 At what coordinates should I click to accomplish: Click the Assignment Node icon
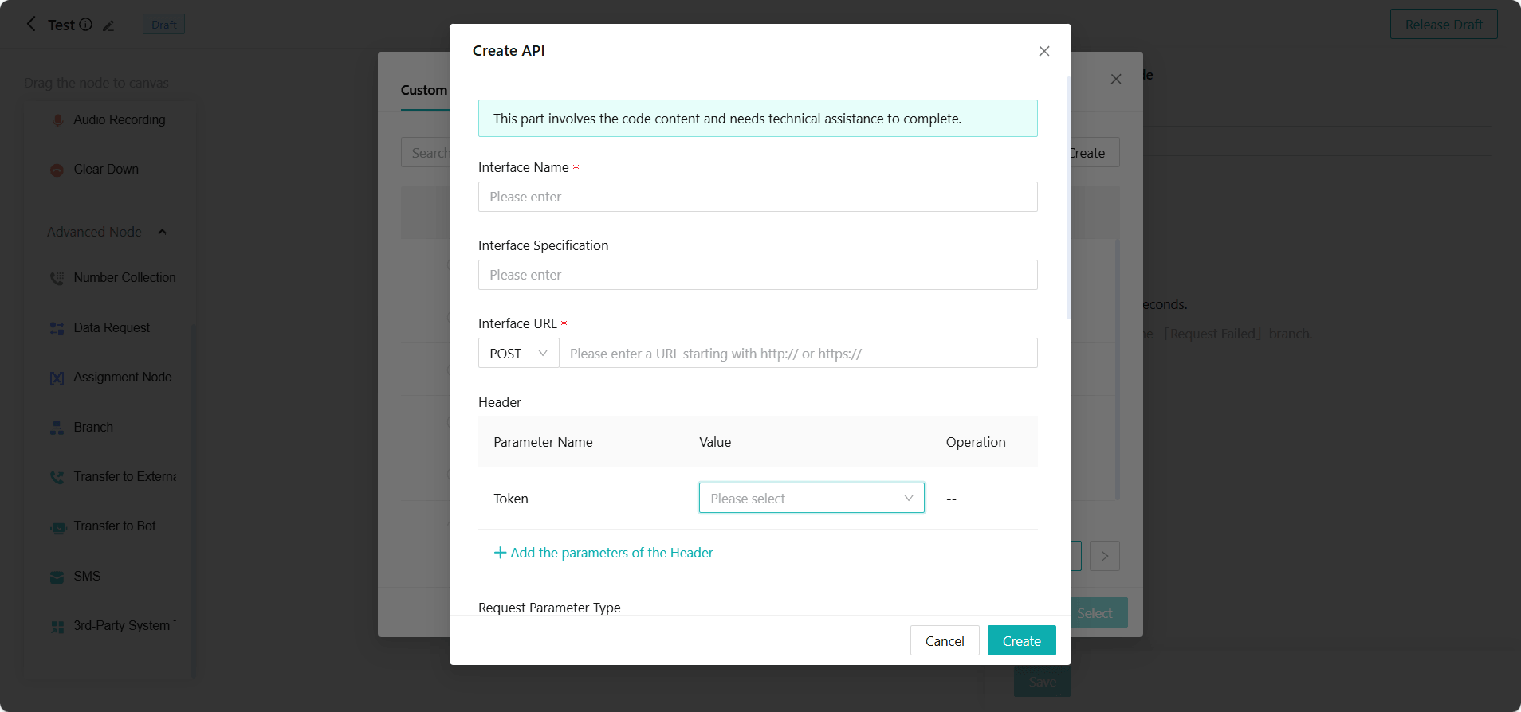click(x=57, y=378)
